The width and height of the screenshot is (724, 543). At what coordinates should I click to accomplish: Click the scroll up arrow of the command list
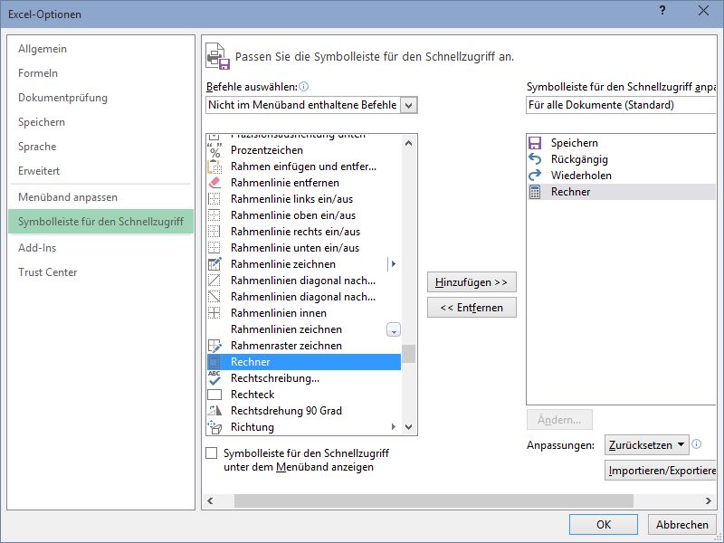click(x=409, y=143)
